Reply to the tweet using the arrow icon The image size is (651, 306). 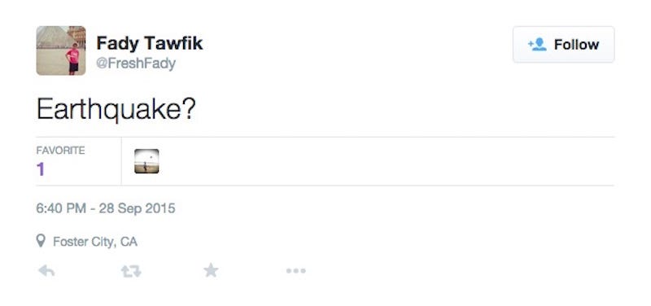[x=46, y=271]
